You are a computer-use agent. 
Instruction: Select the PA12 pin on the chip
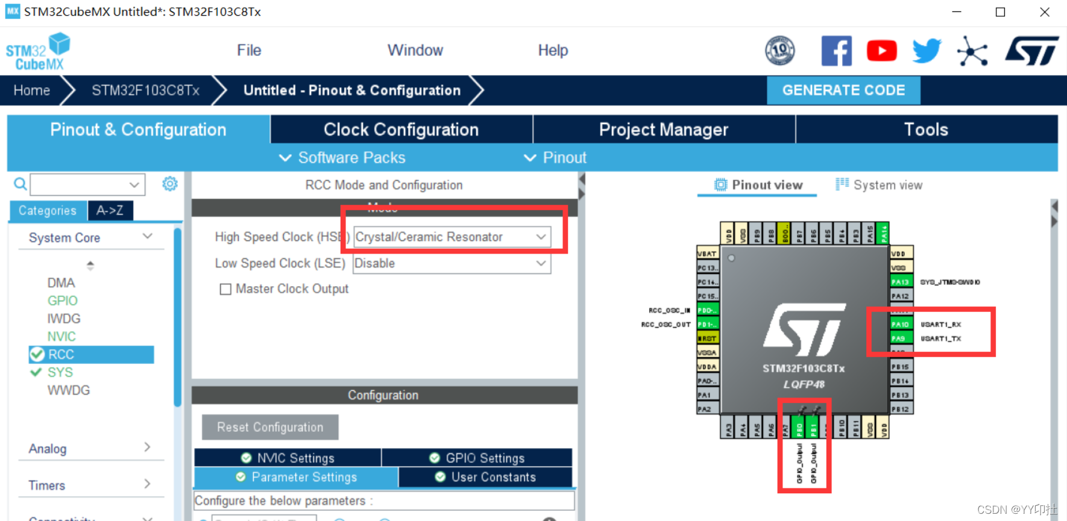click(x=901, y=296)
